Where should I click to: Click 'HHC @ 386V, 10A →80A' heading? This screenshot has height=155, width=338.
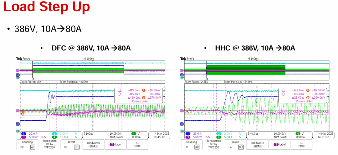[x=255, y=48]
